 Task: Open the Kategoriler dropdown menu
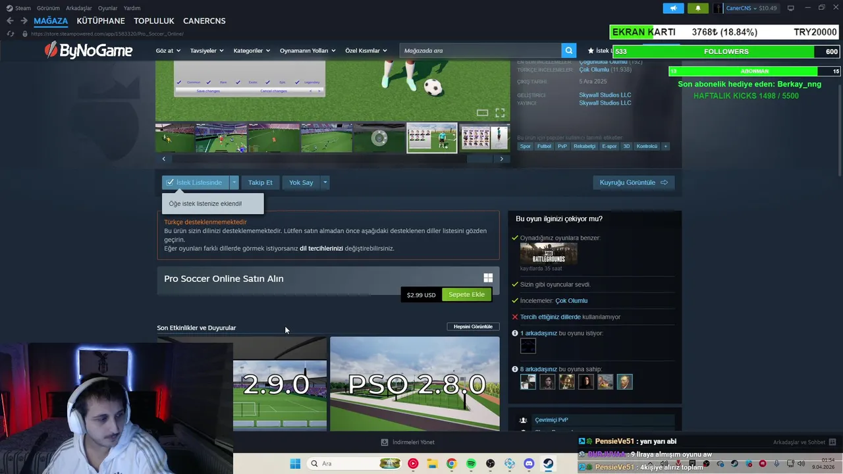click(252, 51)
